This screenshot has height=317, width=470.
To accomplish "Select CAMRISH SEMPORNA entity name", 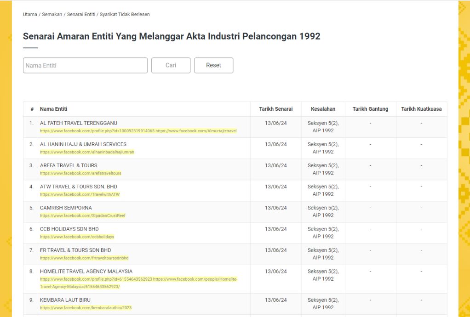I will (x=66, y=208).
